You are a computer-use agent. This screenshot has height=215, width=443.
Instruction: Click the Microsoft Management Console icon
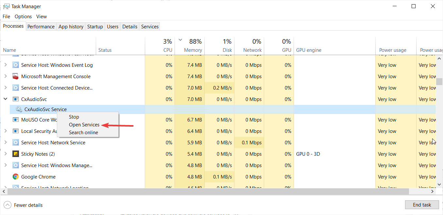pos(15,77)
